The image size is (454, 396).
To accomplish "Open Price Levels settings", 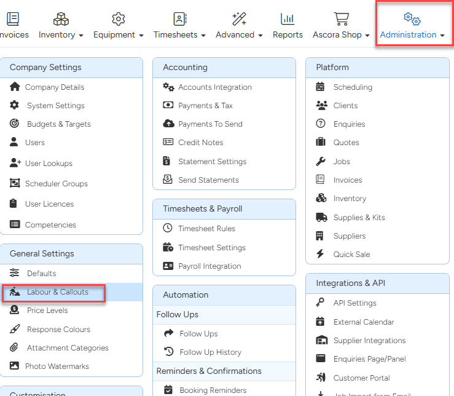I will pos(47,311).
